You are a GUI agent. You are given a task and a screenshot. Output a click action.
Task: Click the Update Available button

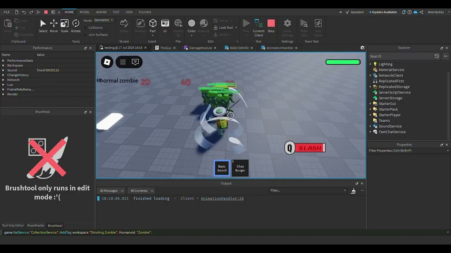click(384, 12)
